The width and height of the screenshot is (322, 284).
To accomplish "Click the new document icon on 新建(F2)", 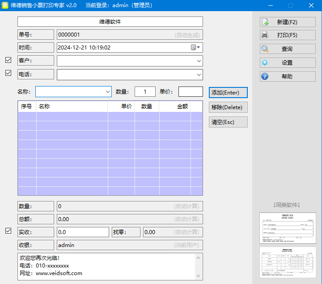I will (265, 22).
